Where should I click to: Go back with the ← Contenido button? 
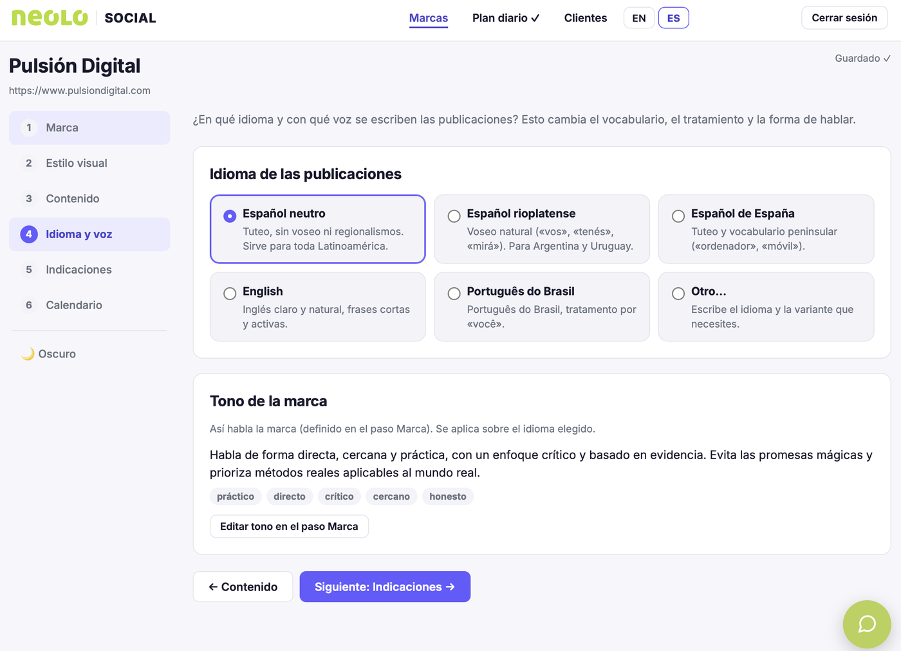coord(243,587)
